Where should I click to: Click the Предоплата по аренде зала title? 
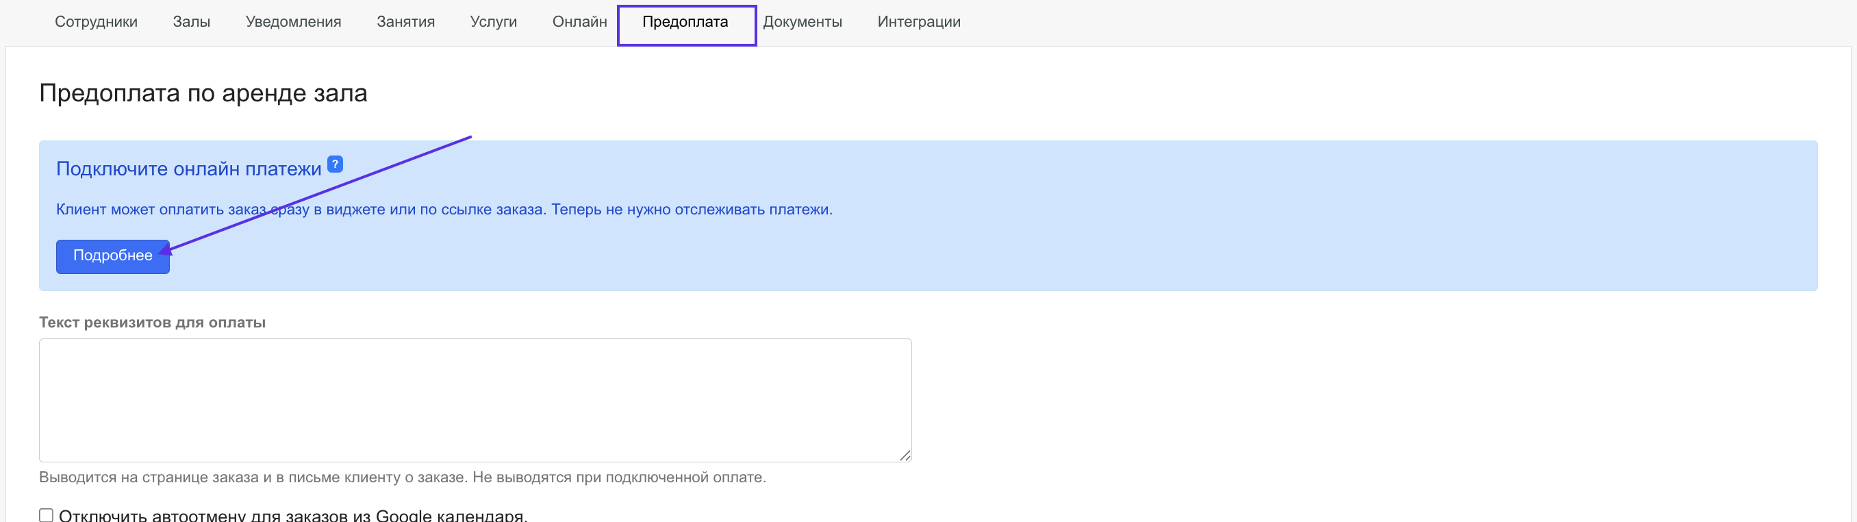click(203, 93)
